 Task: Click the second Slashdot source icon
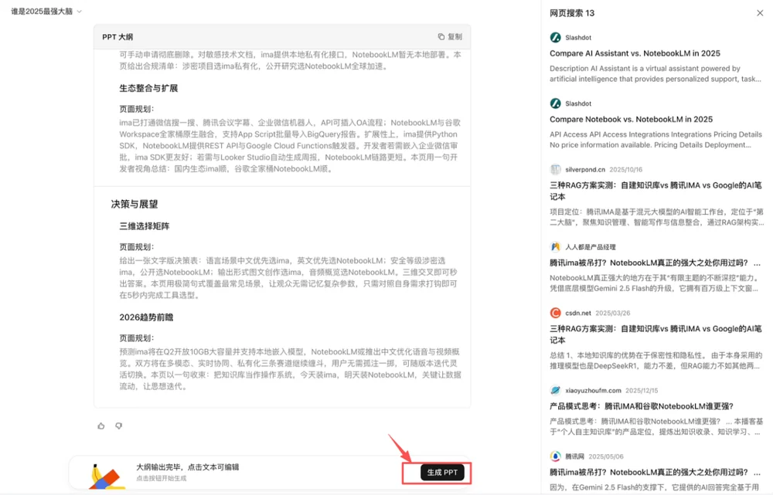tap(555, 103)
